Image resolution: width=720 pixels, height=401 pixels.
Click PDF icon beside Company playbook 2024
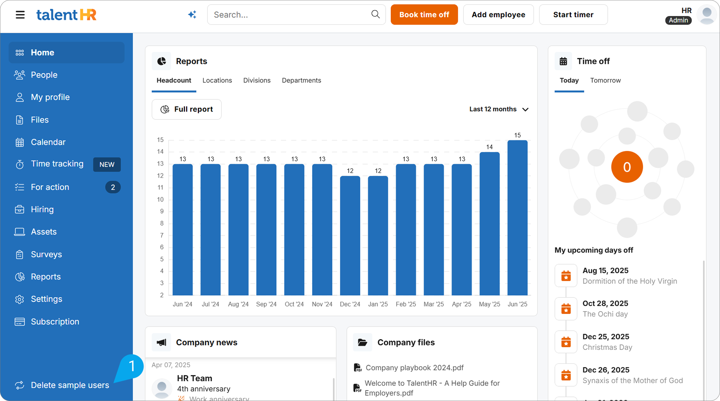tap(357, 368)
